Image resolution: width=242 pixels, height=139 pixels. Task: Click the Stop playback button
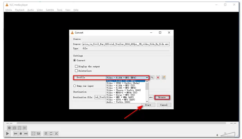point(21,133)
